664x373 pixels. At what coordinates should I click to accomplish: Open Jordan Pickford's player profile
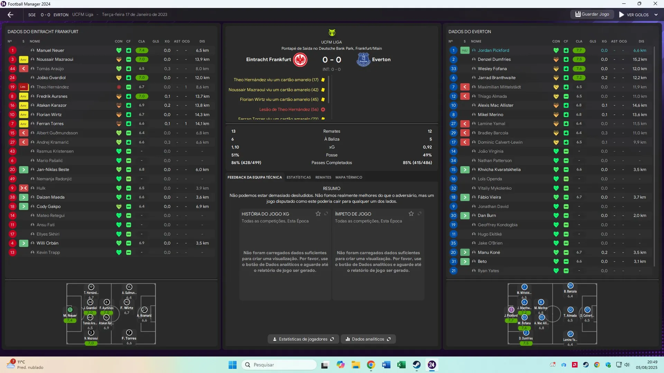pyautogui.click(x=493, y=50)
